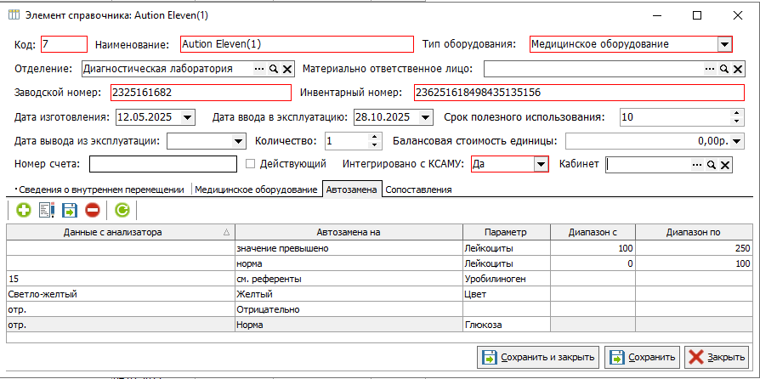760x379 pixels.
Task: Search Материально ответственное лицо with magnifier icon
Action: coord(724,70)
